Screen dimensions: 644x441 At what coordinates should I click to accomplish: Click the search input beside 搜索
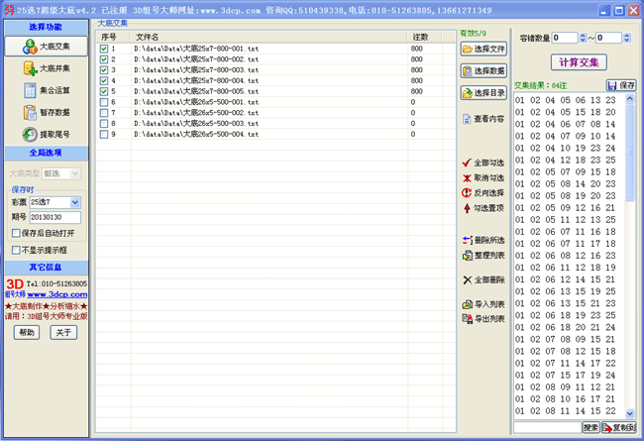pyautogui.click(x=546, y=427)
